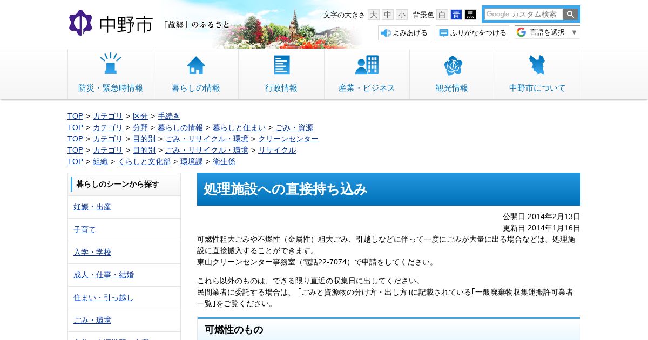Enable ふりがなをつける furigana
The height and width of the screenshot is (340, 648).
coord(473,33)
